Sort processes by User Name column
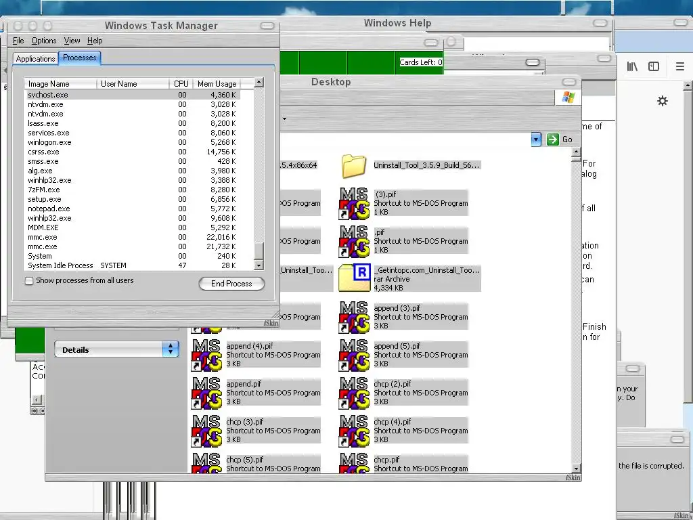693x520 pixels. pos(133,83)
